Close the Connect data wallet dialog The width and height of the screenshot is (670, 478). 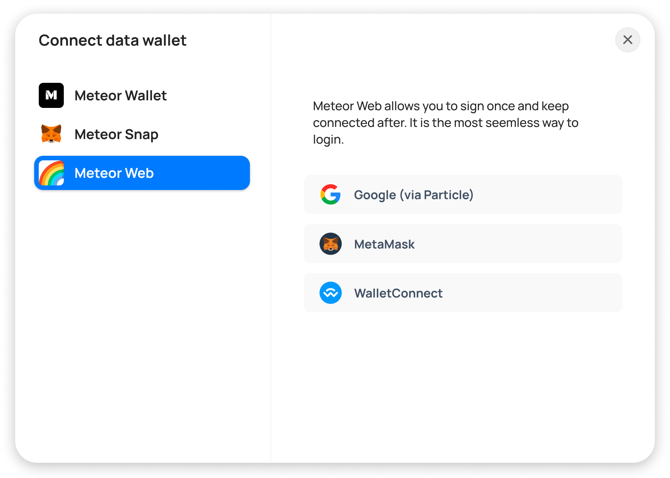(627, 40)
